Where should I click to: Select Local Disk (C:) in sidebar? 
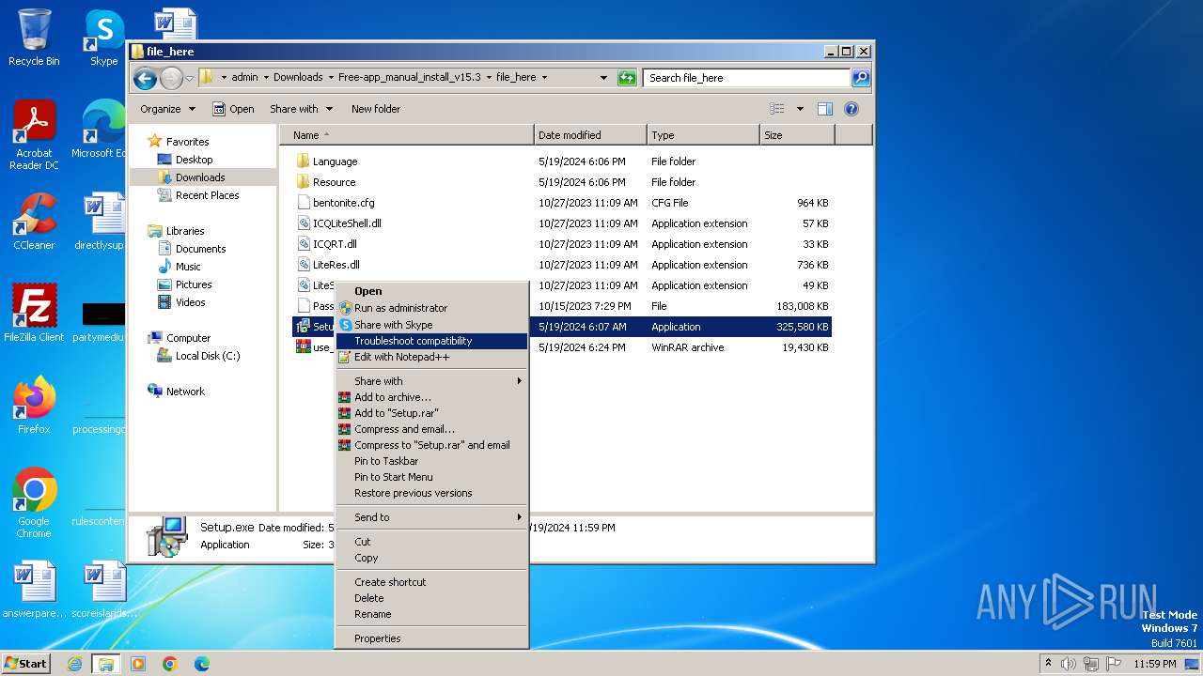[x=208, y=356]
